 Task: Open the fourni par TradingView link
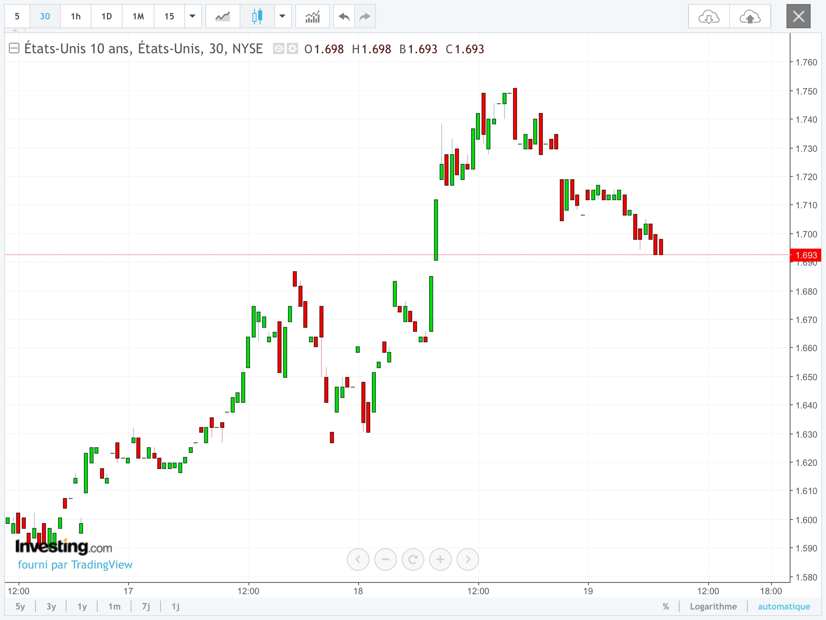pos(75,565)
